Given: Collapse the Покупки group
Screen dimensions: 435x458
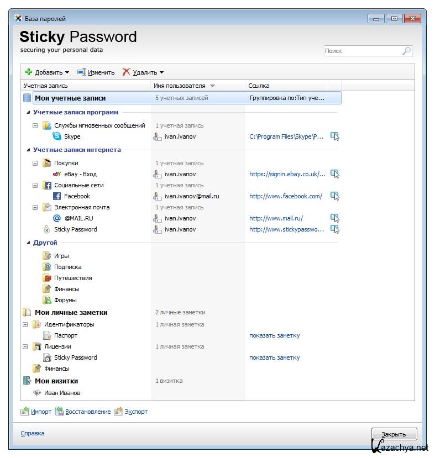Looking at the screenshot, I should tap(35, 163).
